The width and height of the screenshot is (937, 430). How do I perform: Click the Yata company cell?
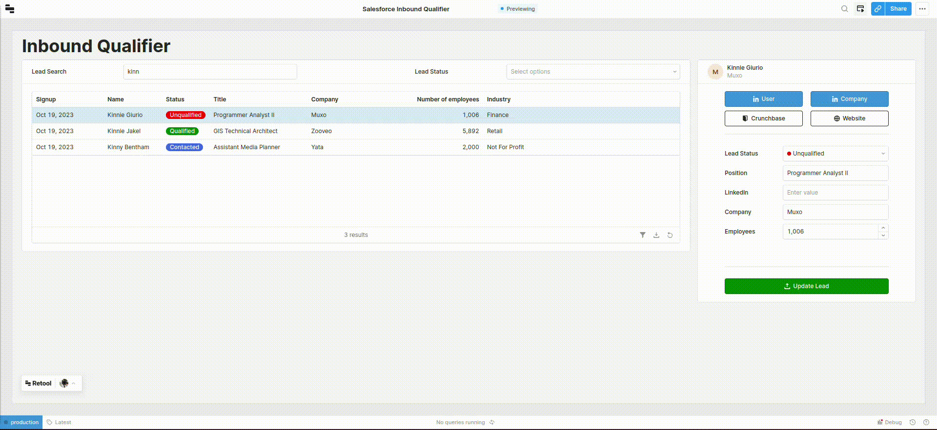tap(317, 147)
